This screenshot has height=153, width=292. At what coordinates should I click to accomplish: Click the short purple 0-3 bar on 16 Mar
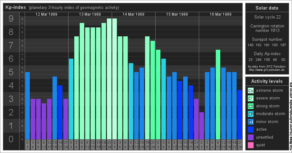point(202,126)
